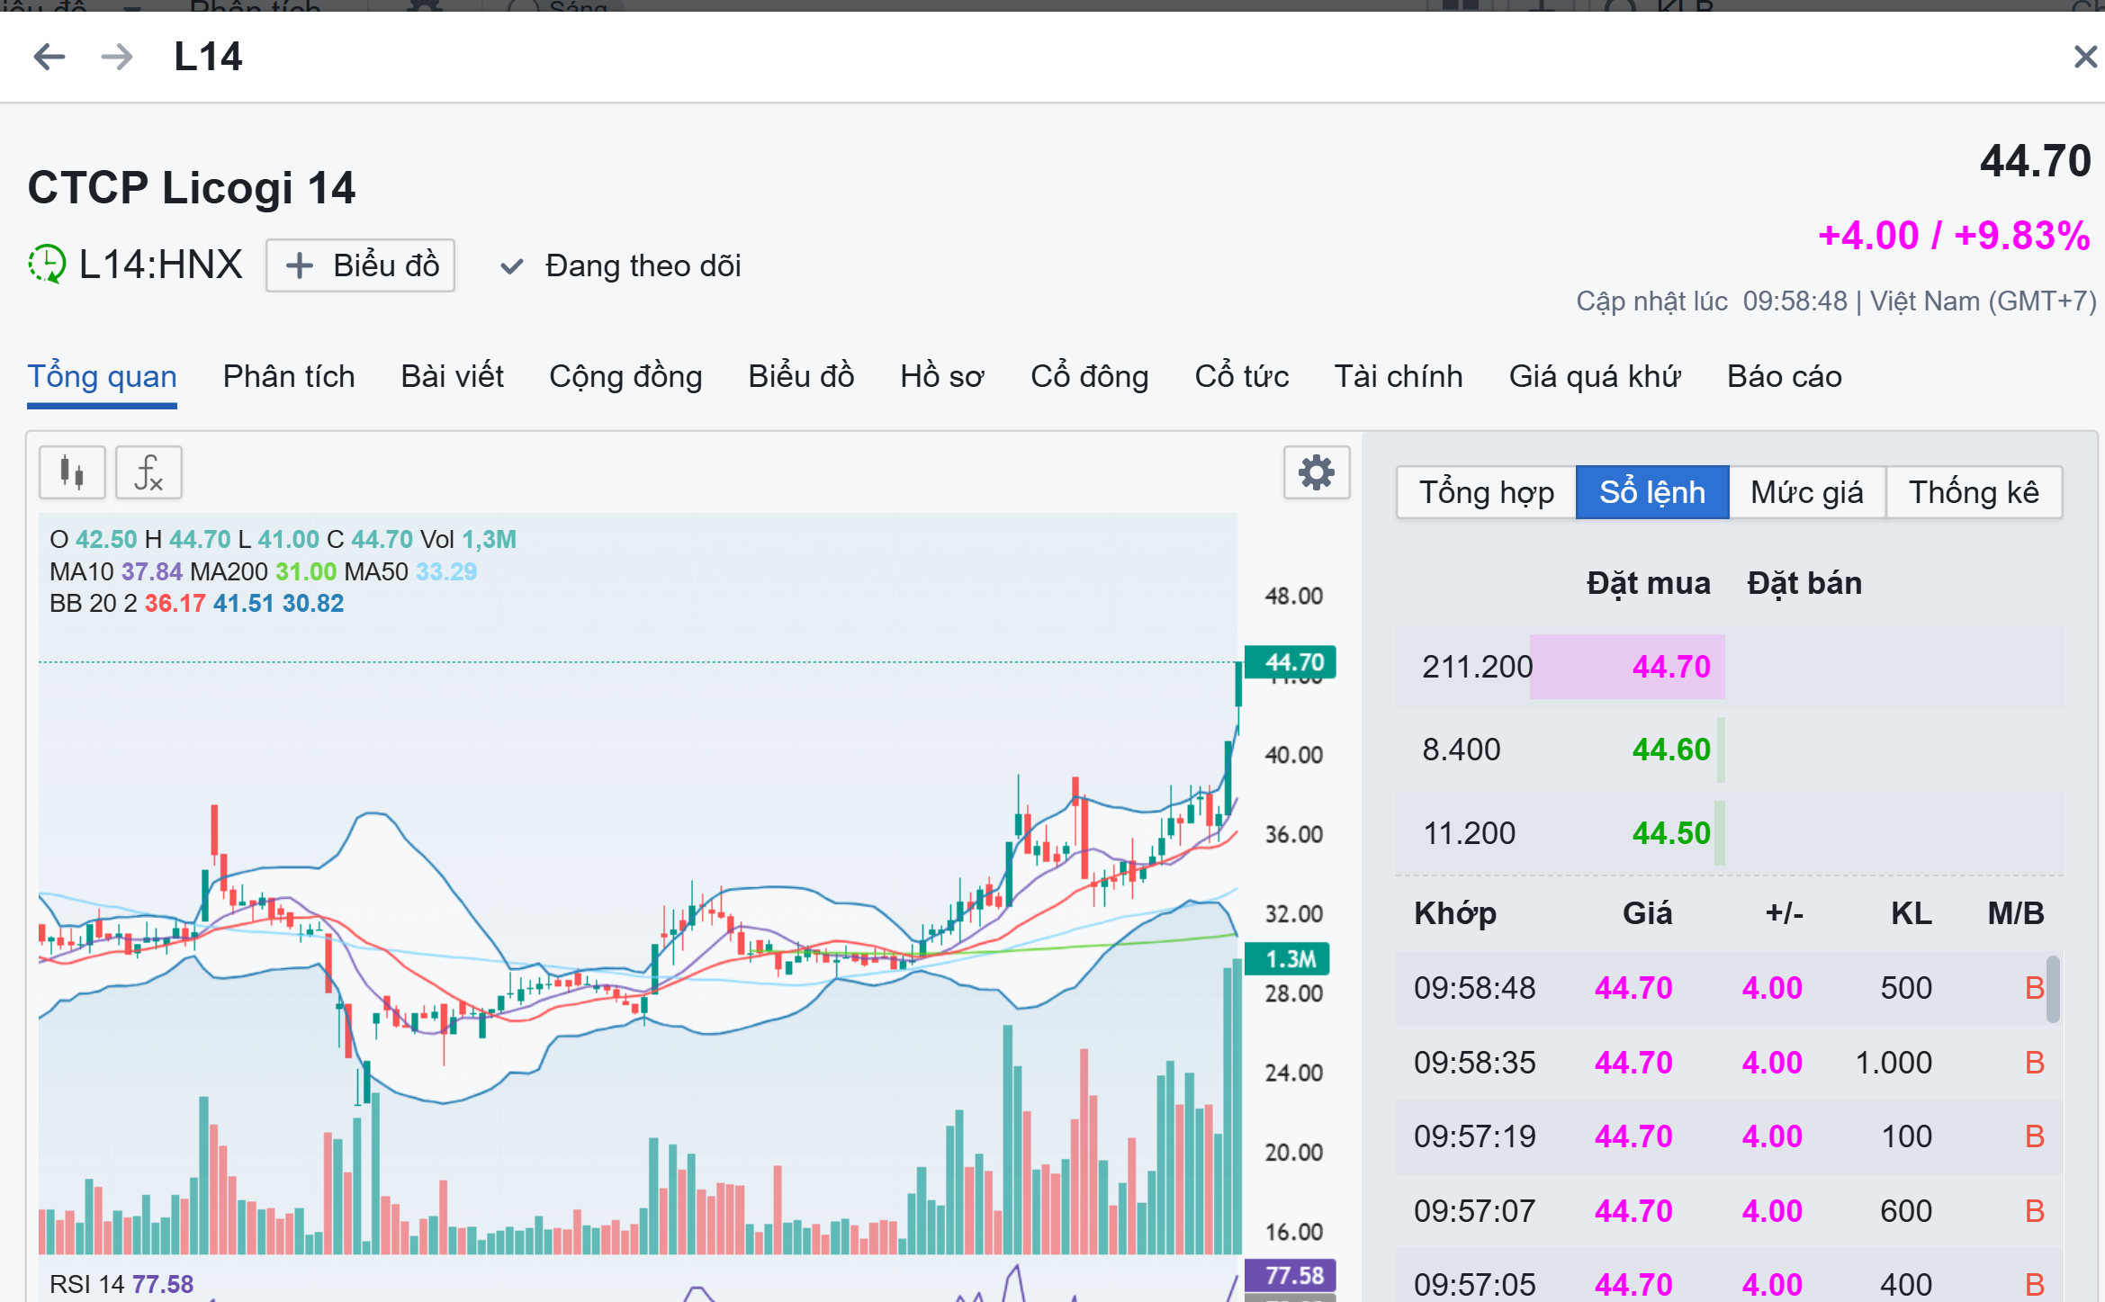
Task: Click the bid price 44.60
Action: [x=1671, y=750]
